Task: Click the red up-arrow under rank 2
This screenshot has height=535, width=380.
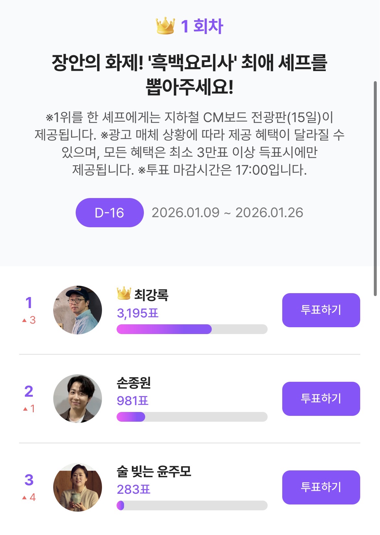Action: point(25,409)
